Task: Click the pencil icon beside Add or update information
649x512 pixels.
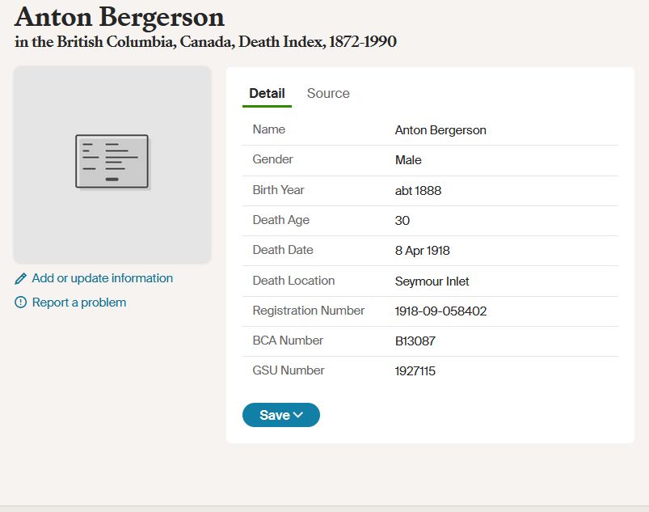Action: (x=20, y=279)
